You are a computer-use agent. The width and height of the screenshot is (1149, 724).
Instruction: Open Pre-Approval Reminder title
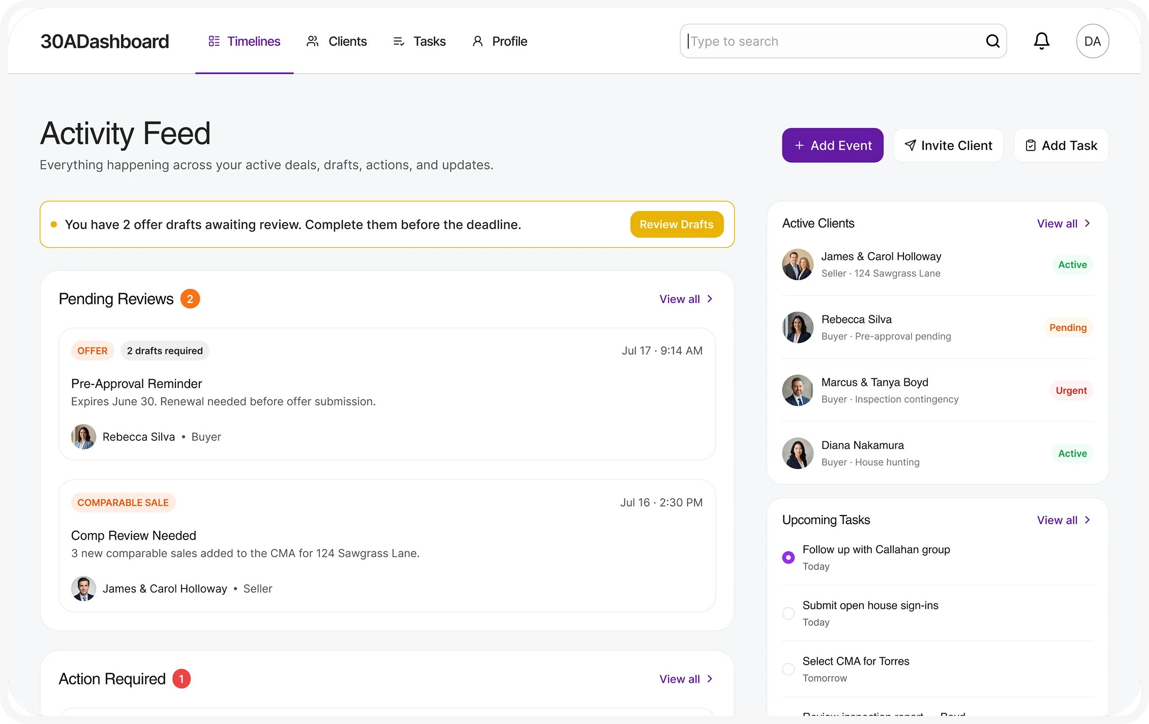(136, 384)
